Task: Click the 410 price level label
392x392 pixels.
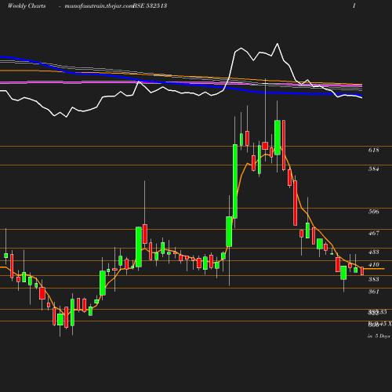Action: [x=373, y=264]
